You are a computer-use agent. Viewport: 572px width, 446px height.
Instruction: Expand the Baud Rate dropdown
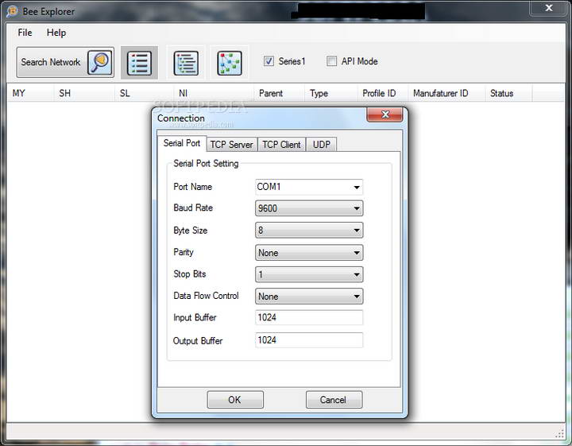309,208
